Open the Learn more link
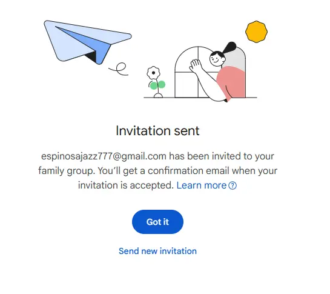The width and height of the screenshot is (330, 294). click(202, 185)
